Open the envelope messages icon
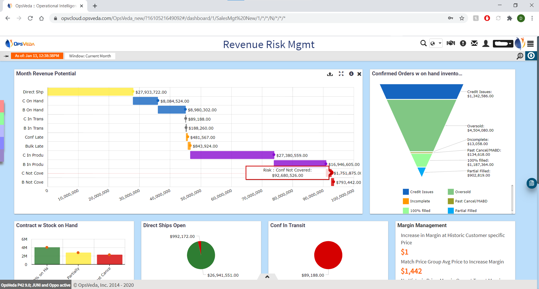Screen dimensions: 539x289 (x=474, y=43)
